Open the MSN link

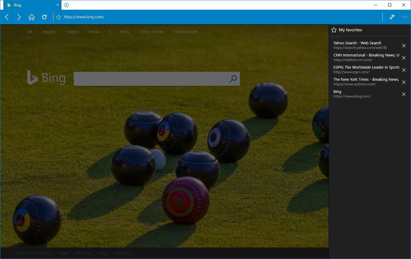tap(124, 32)
